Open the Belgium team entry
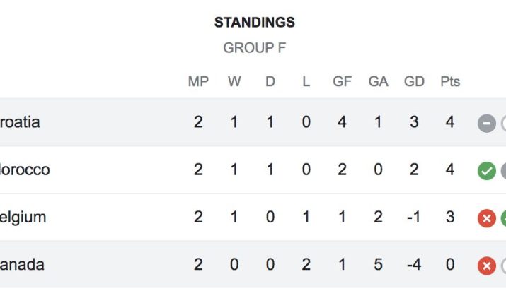 click(x=23, y=218)
